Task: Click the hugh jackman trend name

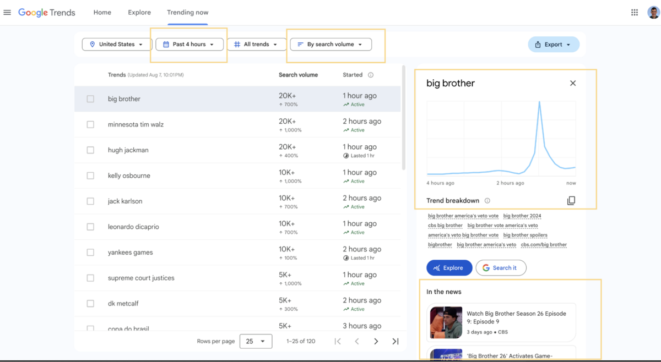Action: click(x=128, y=150)
